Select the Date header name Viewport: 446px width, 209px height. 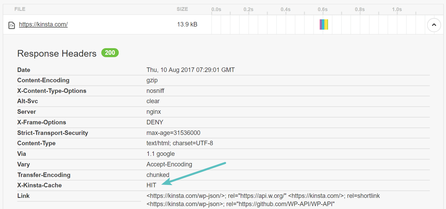coord(24,70)
